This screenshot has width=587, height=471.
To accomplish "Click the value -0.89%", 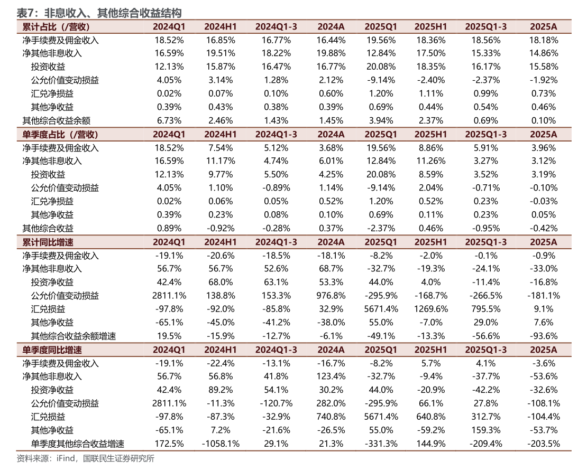I will click(276, 188).
